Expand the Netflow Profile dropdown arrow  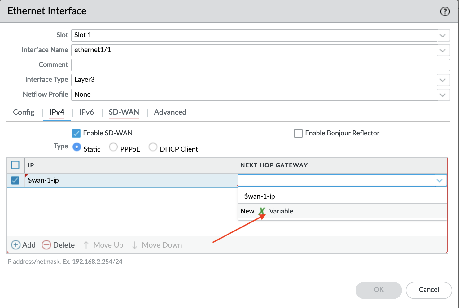(443, 95)
